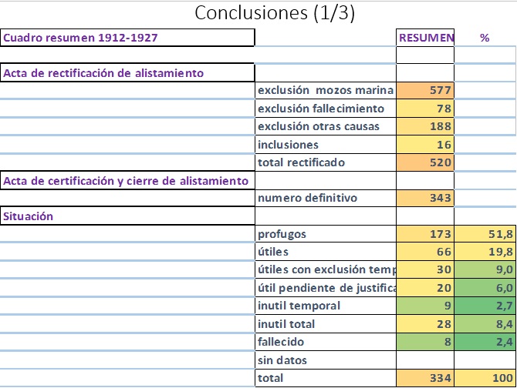Select the "Situación" heading cell

[127, 216]
